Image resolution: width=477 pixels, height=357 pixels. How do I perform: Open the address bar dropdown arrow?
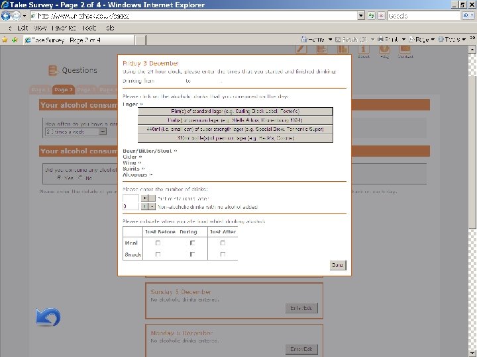(361, 15)
